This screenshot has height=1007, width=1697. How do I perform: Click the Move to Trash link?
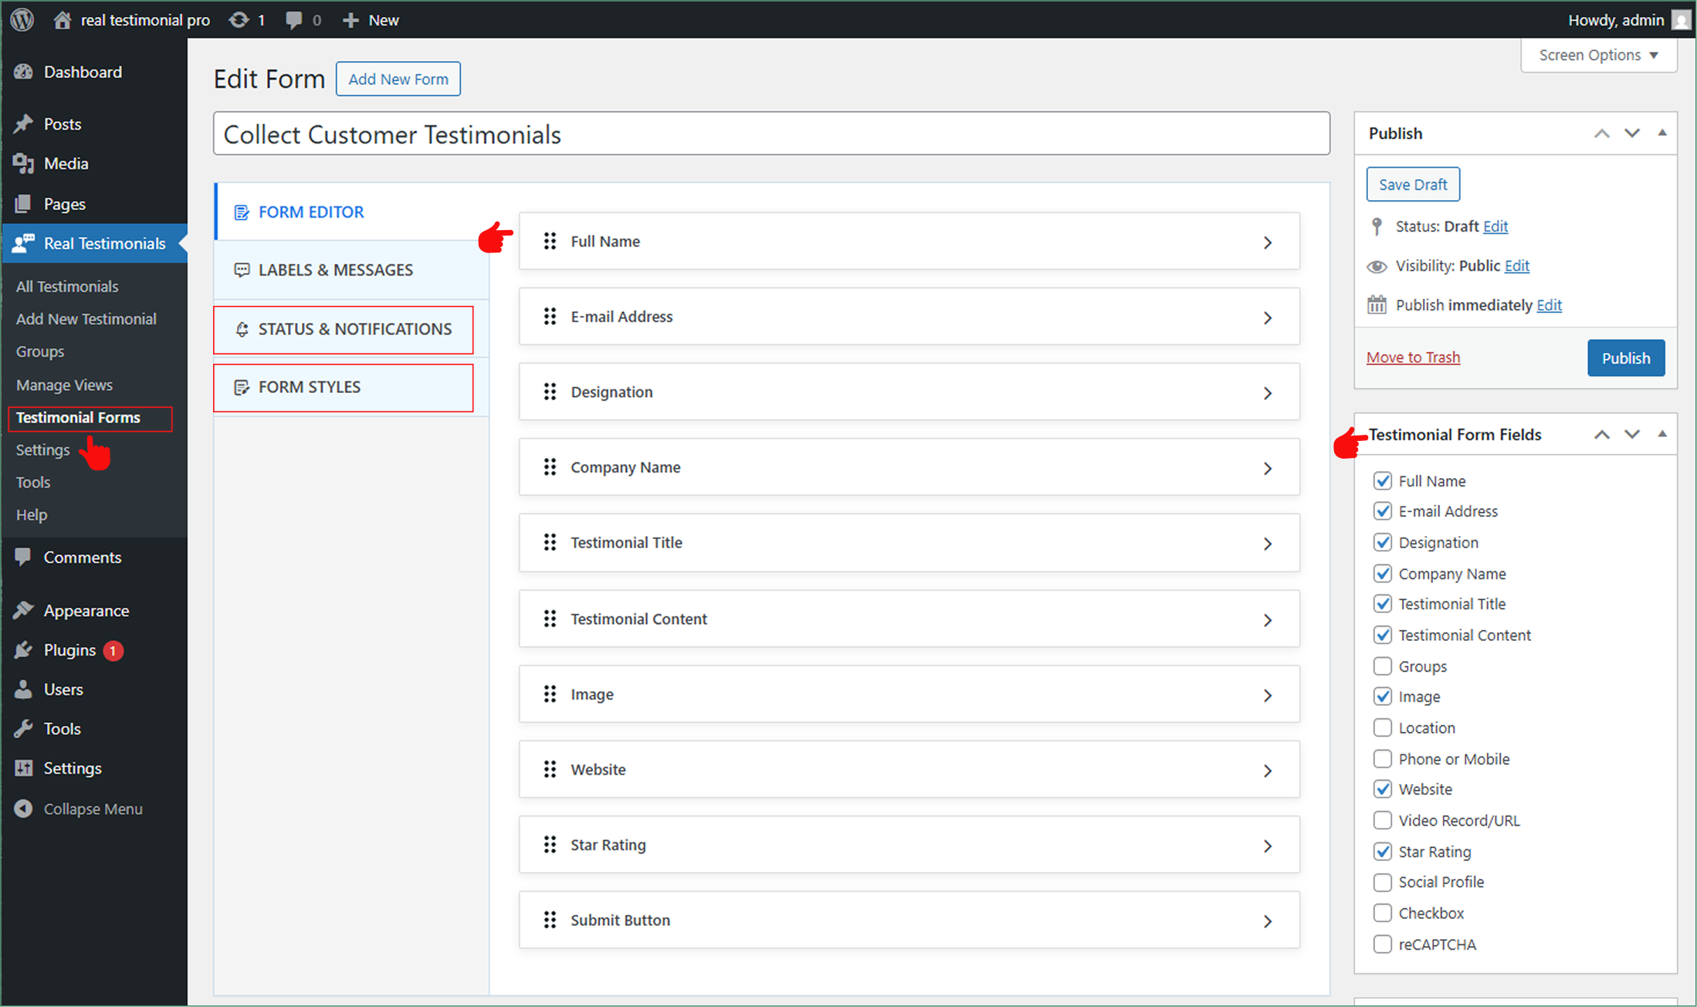[1413, 358]
